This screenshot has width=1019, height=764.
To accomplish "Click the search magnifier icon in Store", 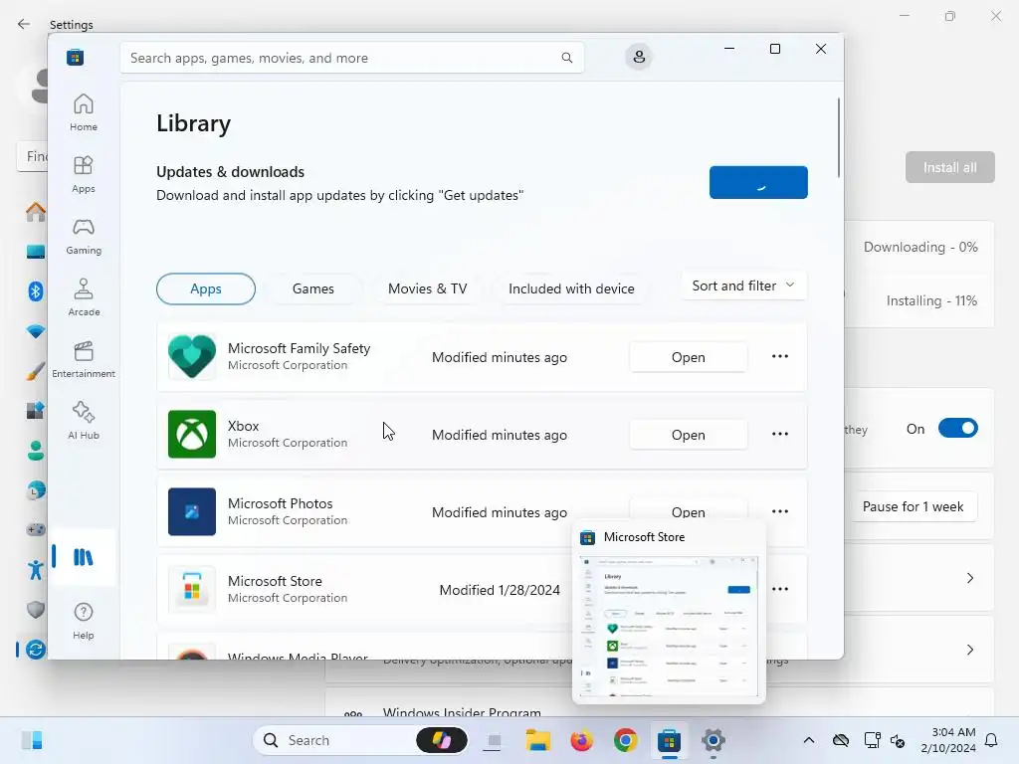I will click(x=566, y=58).
